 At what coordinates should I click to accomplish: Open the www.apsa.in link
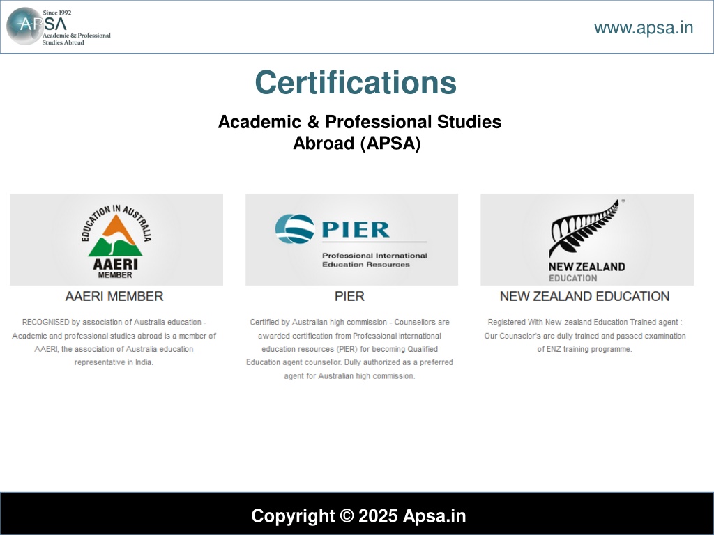(644, 28)
